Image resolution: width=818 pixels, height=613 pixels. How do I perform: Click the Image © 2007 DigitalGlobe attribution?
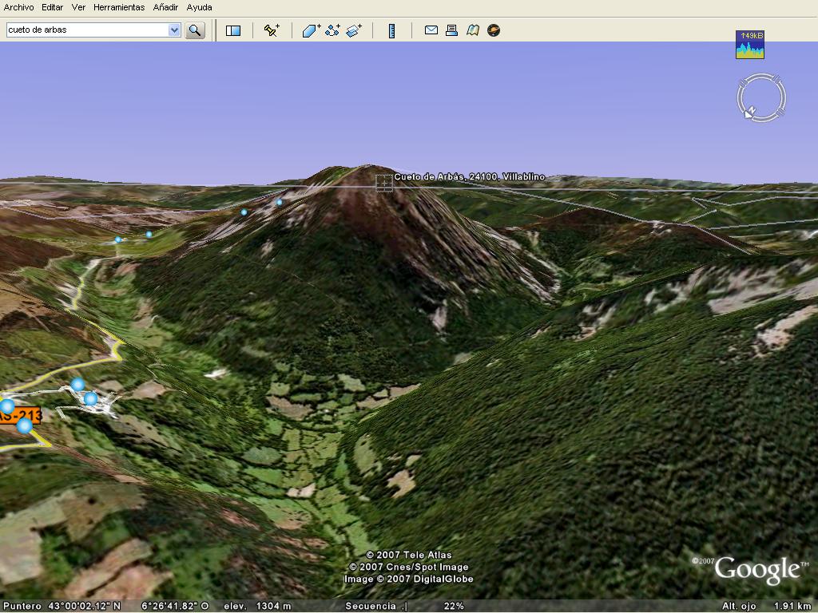click(408, 579)
